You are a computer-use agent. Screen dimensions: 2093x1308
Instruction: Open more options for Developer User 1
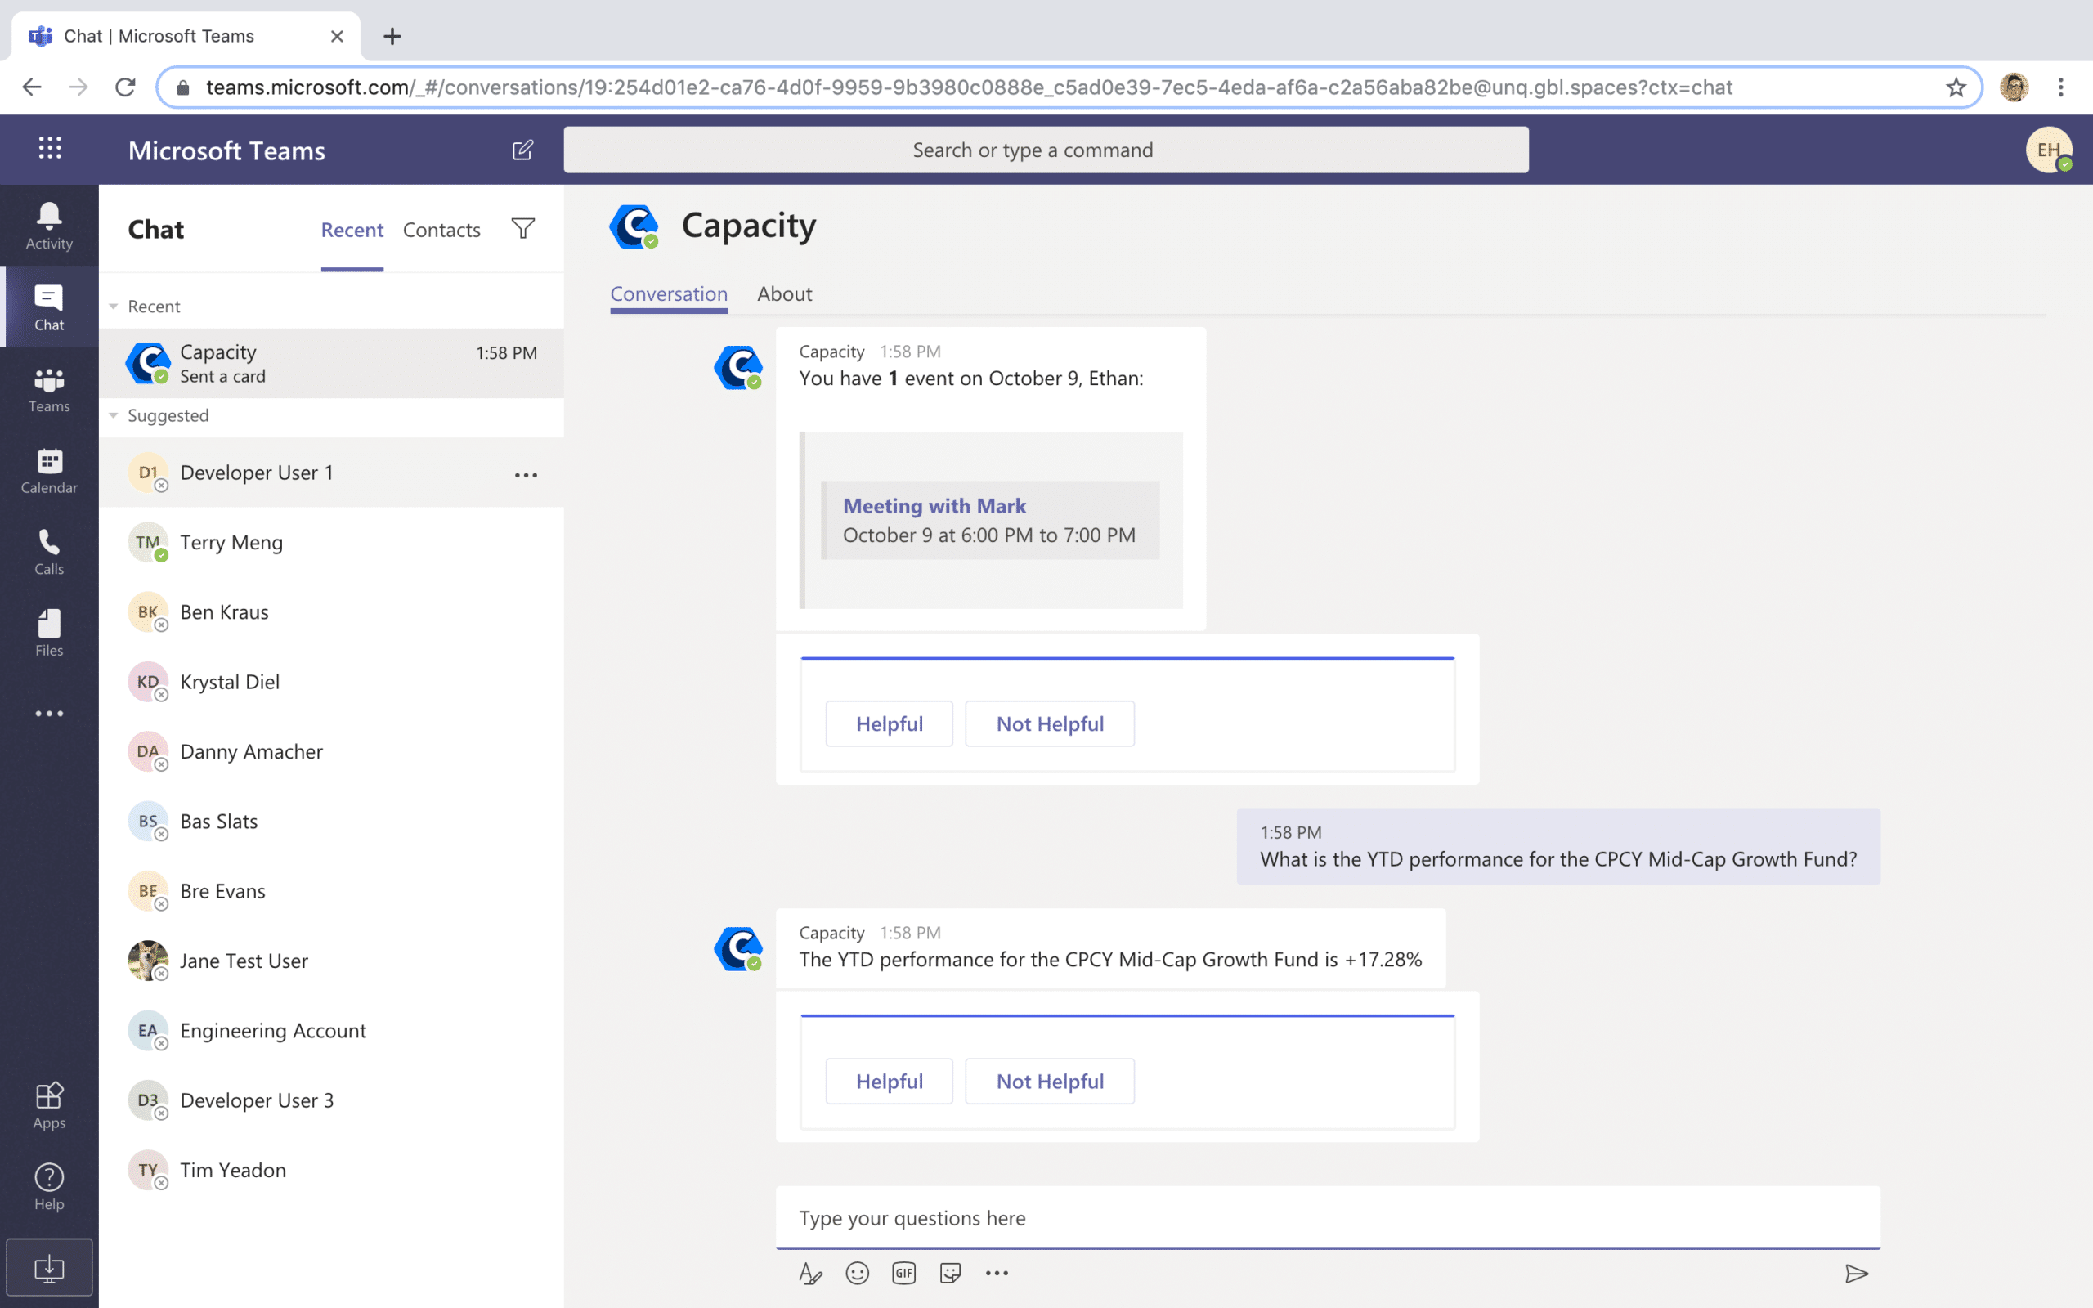pyautogui.click(x=526, y=474)
